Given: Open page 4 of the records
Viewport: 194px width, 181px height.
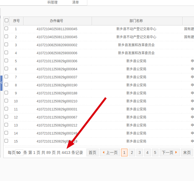Looking at the screenshot, I should (147, 152).
